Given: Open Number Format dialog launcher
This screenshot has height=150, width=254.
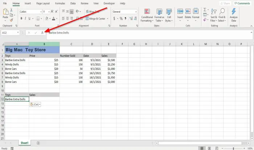Looking at the screenshot, I should [137, 26].
